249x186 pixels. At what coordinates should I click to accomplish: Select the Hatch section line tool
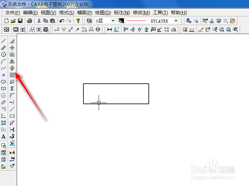tap(3, 123)
